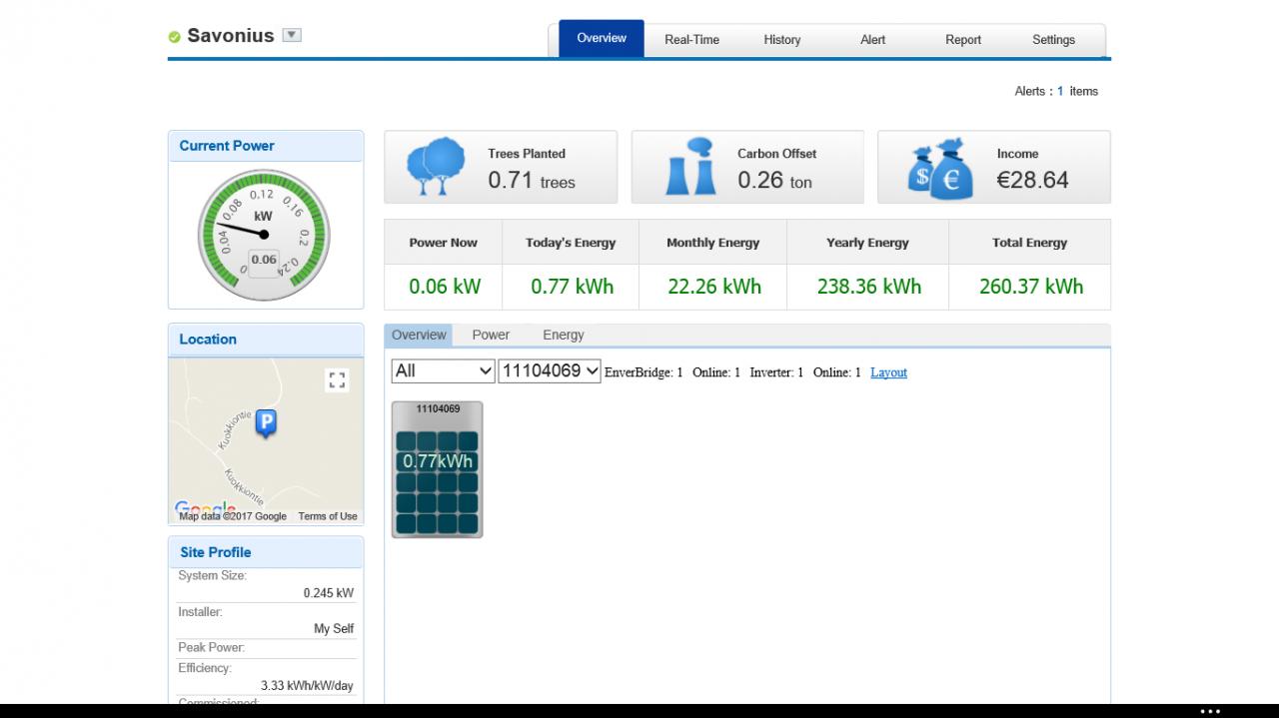This screenshot has width=1279, height=718.
Task: Toggle fullscreen view on the location map
Action: 337,380
